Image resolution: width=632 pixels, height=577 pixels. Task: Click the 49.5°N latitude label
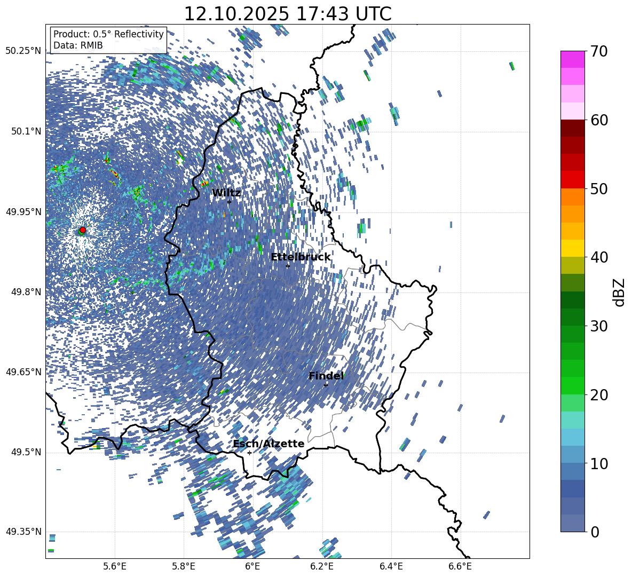26,452
